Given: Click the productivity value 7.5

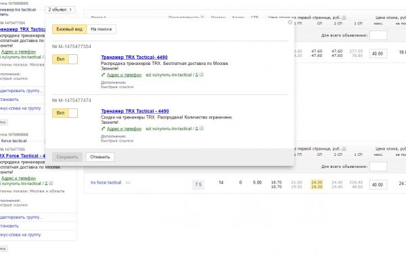Looking at the screenshot, I should [x=198, y=184].
